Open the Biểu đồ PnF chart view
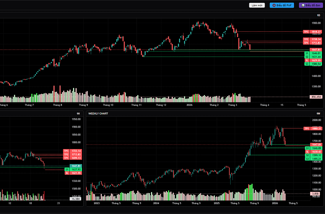The image size is (325, 214). (282, 5)
